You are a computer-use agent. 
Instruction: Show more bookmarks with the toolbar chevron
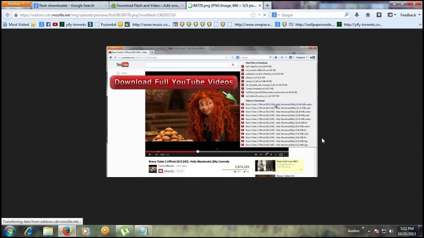click(x=419, y=24)
